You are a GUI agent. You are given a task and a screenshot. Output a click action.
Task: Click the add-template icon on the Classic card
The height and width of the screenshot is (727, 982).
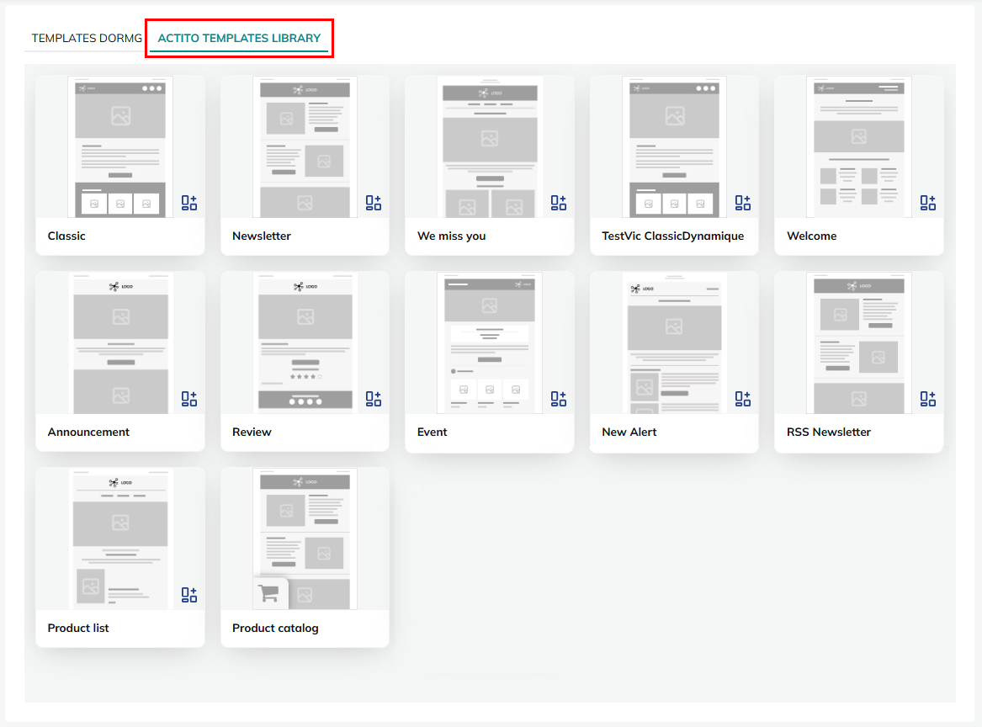tap(189, 202)
